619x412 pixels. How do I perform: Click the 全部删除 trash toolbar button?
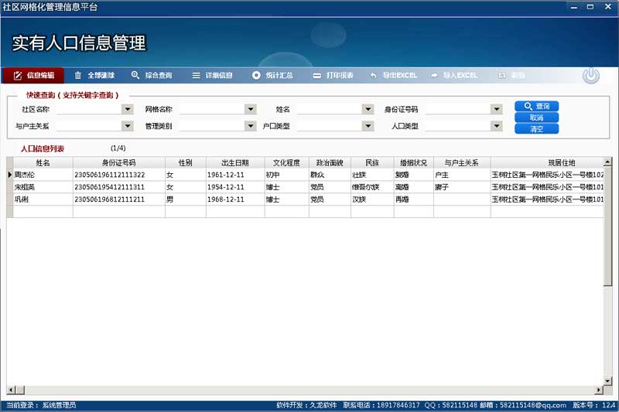coord(94,75)
